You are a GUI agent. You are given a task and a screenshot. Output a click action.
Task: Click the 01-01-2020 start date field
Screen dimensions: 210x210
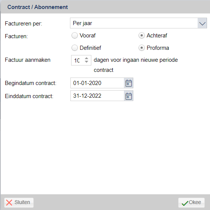[x=97, y=83]
